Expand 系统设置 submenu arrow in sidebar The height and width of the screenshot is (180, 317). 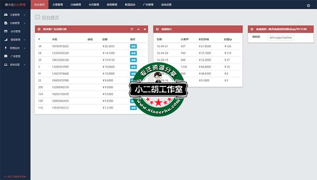[x=25, y=64]
